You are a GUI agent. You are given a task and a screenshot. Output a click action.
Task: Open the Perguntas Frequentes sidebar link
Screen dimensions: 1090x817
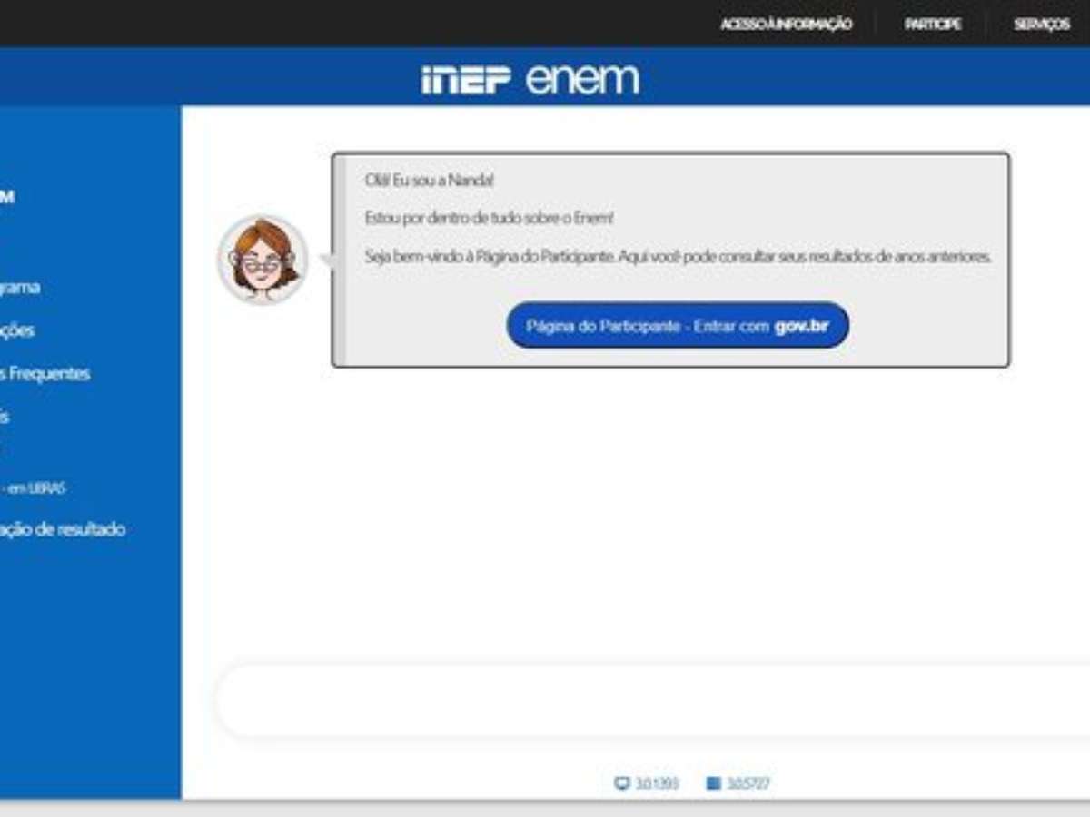(x=45, y=373)
